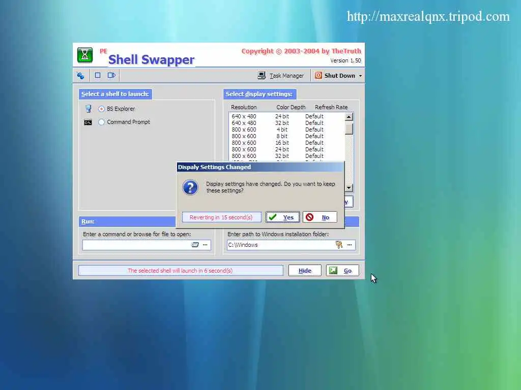
Task: Click the Run field open-file icon
Action: [x=195, y=245]
